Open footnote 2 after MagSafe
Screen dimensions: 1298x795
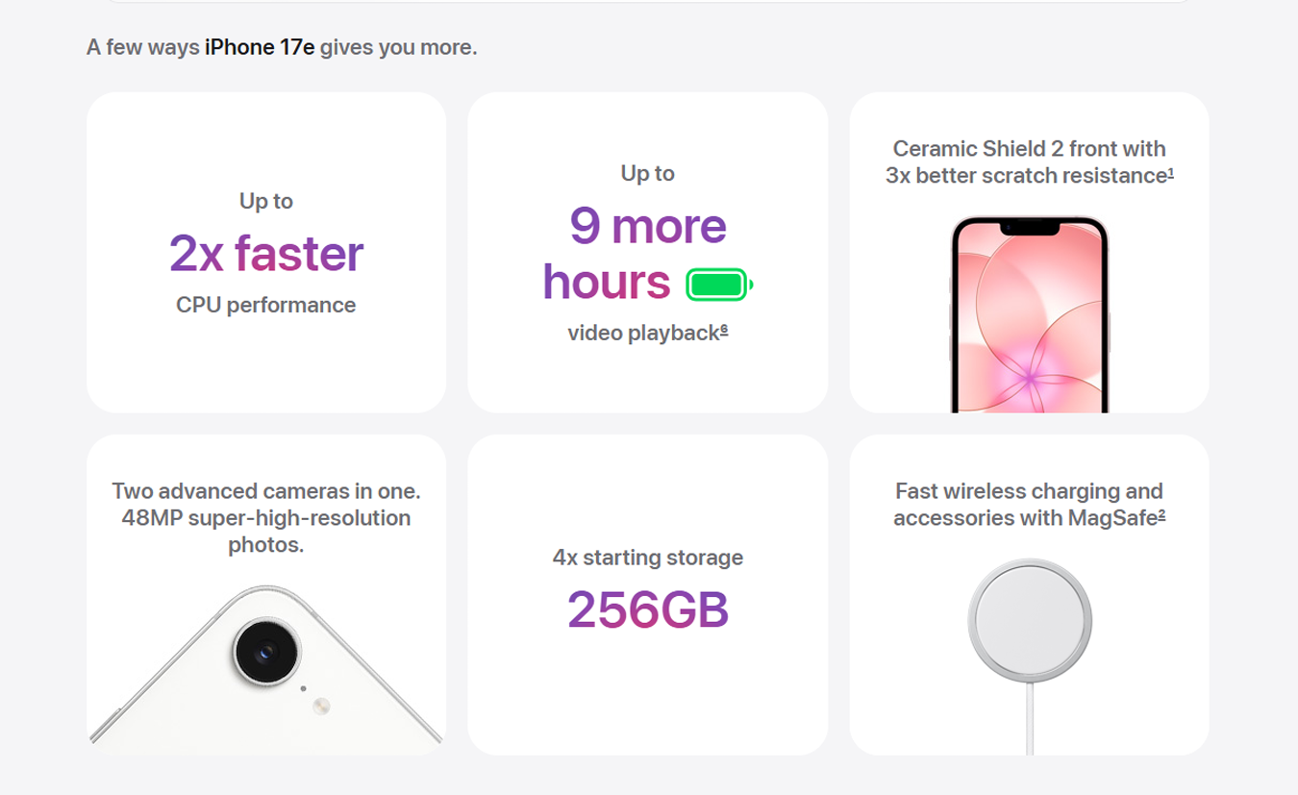[x=1161, y=516]
